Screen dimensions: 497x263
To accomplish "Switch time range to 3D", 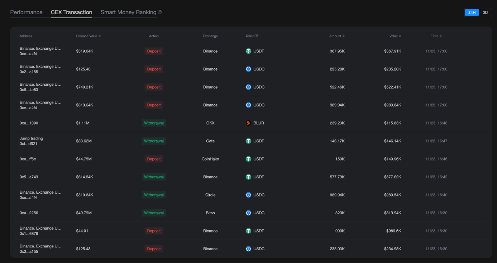I will [x=485, y=12].
